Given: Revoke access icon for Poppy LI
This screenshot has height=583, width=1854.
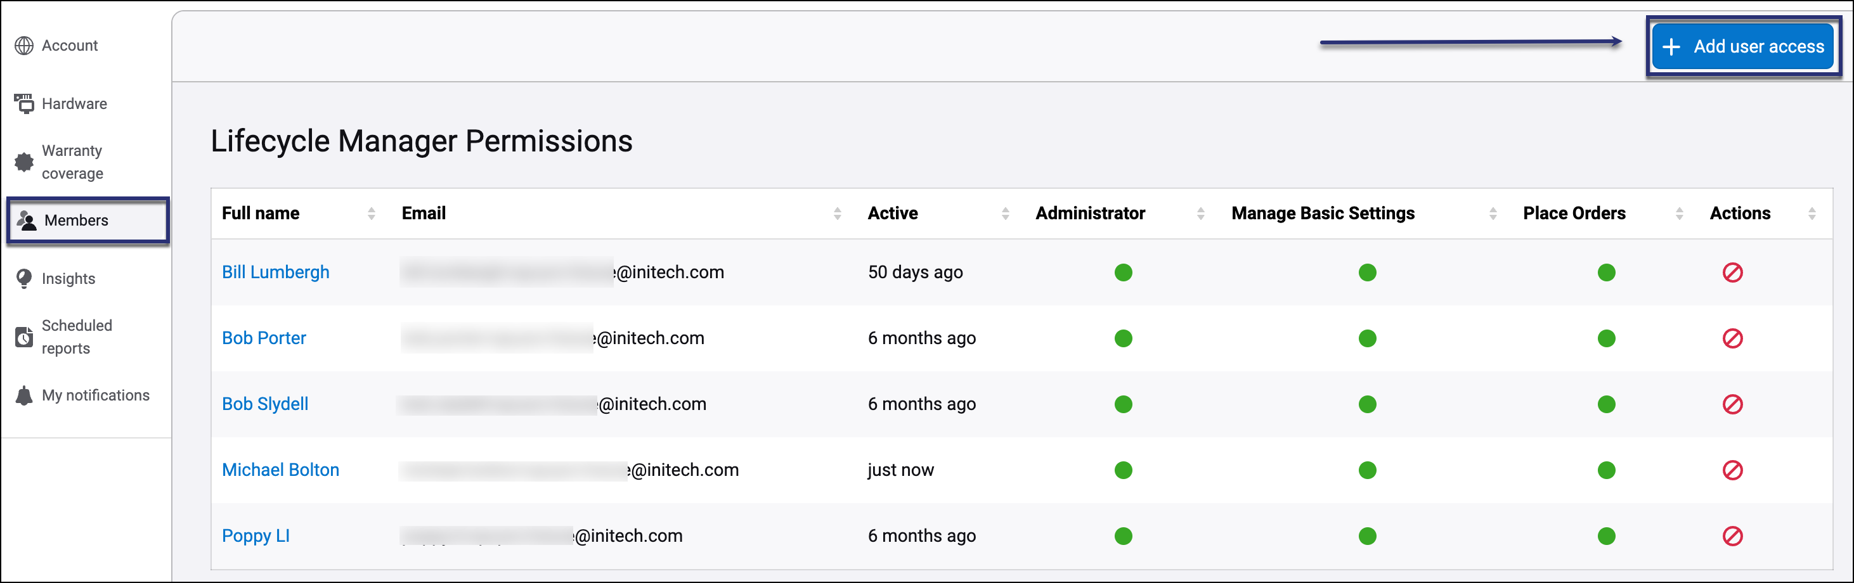Looking at the screenshot, I should click(1732, 536).
